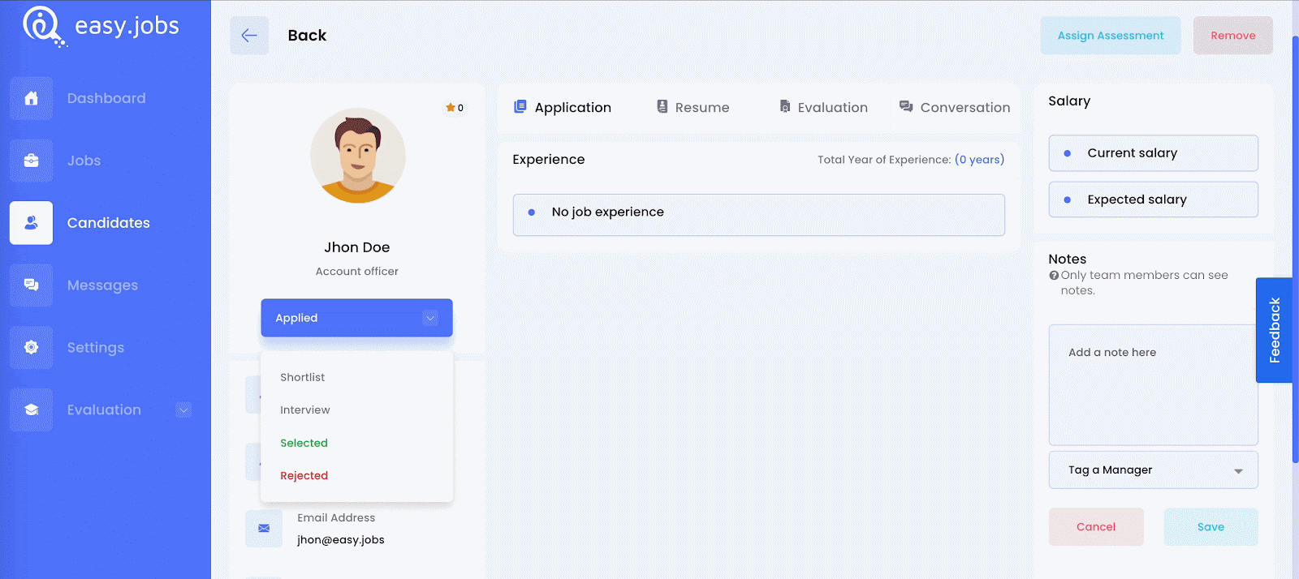1299x579 pixels.
Task: Click the easy.jobs logo
Action: [101, 26]
